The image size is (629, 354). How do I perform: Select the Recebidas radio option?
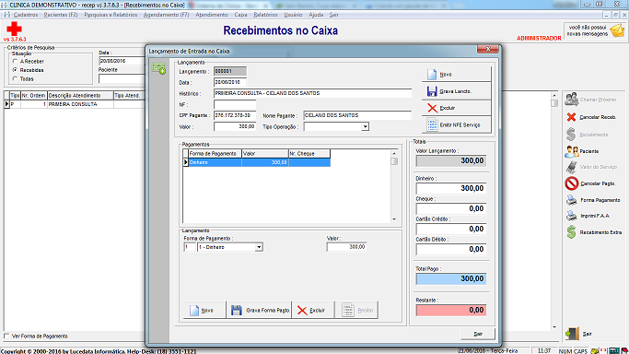tap(16, 70)
